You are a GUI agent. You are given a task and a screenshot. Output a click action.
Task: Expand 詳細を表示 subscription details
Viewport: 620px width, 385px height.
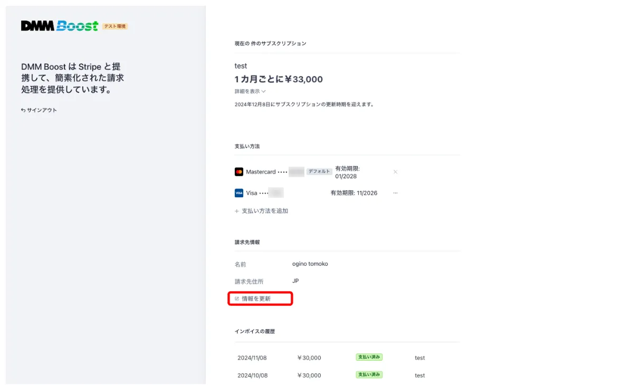[250, 91]
